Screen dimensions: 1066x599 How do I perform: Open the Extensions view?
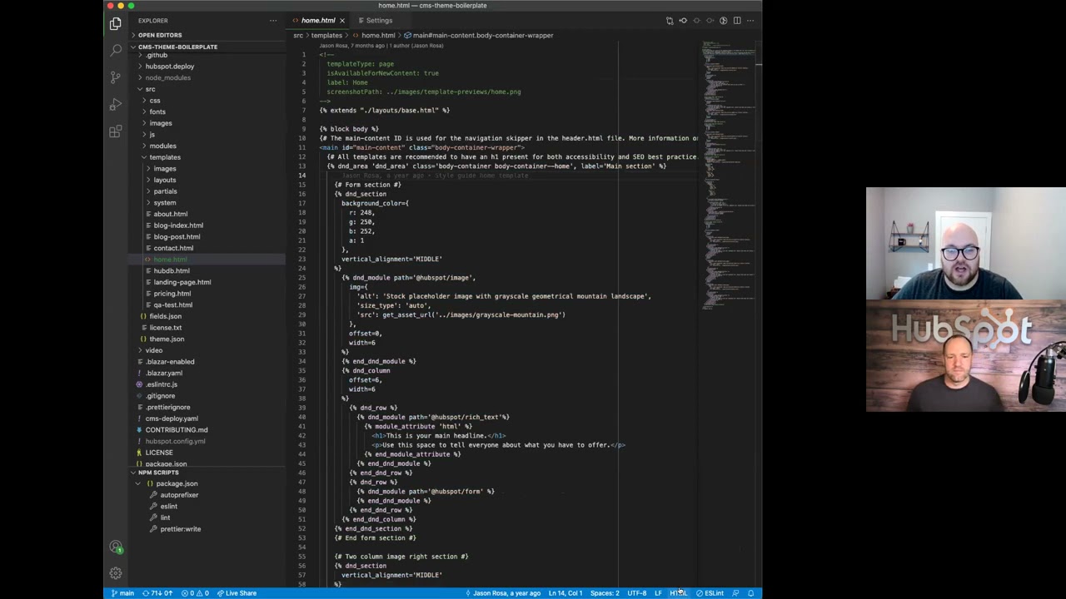click(116, 131)
